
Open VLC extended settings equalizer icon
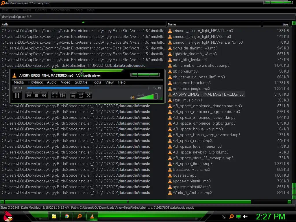pos(62,95)
